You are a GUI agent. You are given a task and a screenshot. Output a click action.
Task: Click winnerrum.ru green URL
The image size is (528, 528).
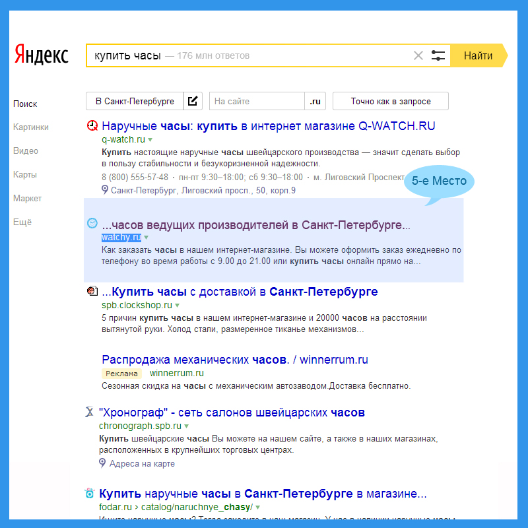(x=176, y=373)
